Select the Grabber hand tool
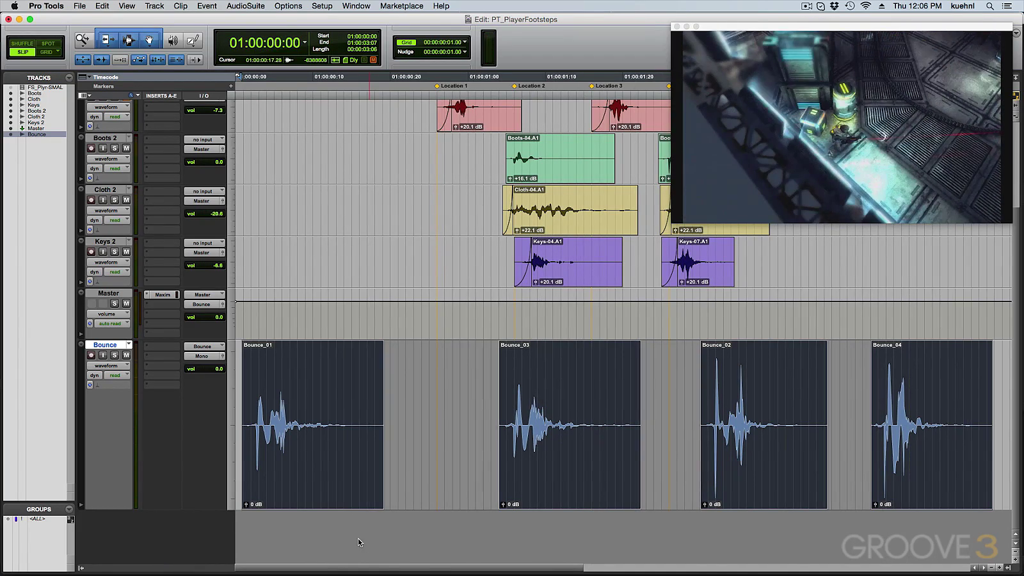1024x576 pixels. pyautogui.click(x=149, y=40)
